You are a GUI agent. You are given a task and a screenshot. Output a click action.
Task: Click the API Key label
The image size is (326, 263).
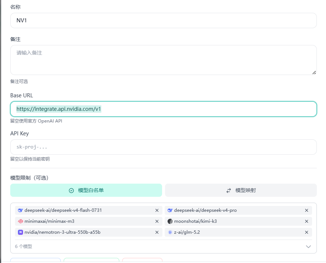(x=19, y=134)
